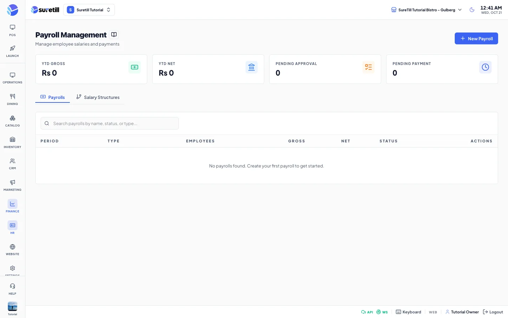The height and width of the screenshot is (318, 508).
Task: Click the Pending Payment clock icon
Action: pyautogui.click(x=485, y=67)
